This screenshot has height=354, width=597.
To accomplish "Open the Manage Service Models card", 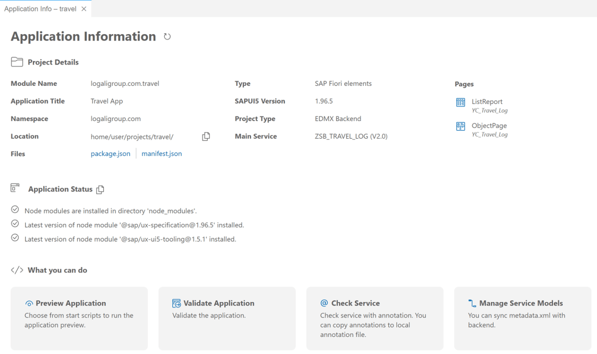I will 523,318.
